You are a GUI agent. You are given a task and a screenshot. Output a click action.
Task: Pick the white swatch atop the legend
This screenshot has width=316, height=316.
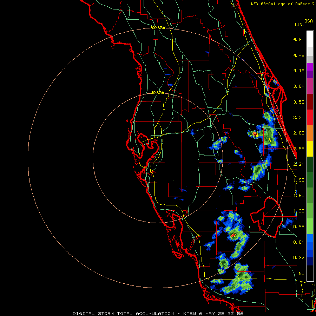310,39
